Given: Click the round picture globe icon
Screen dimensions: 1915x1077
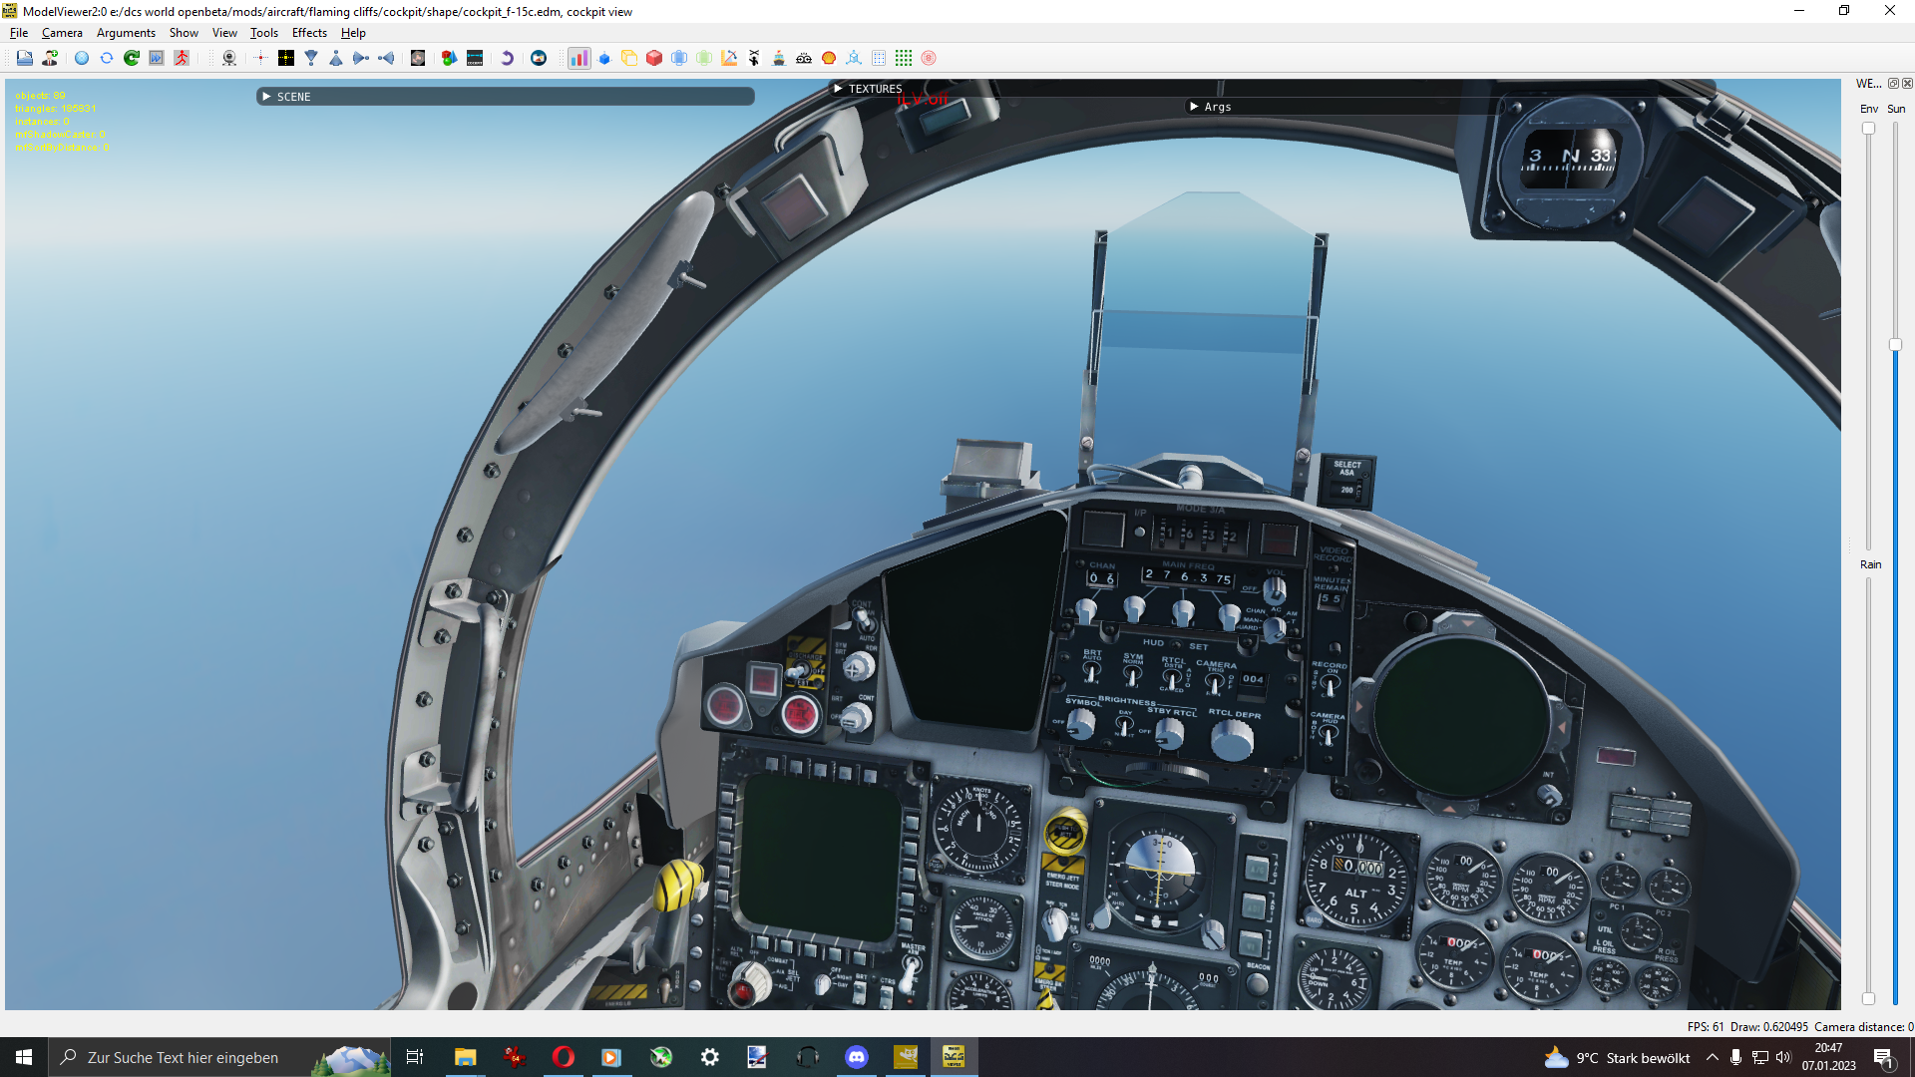Looking at the screenshot, I should coord(539,58).
